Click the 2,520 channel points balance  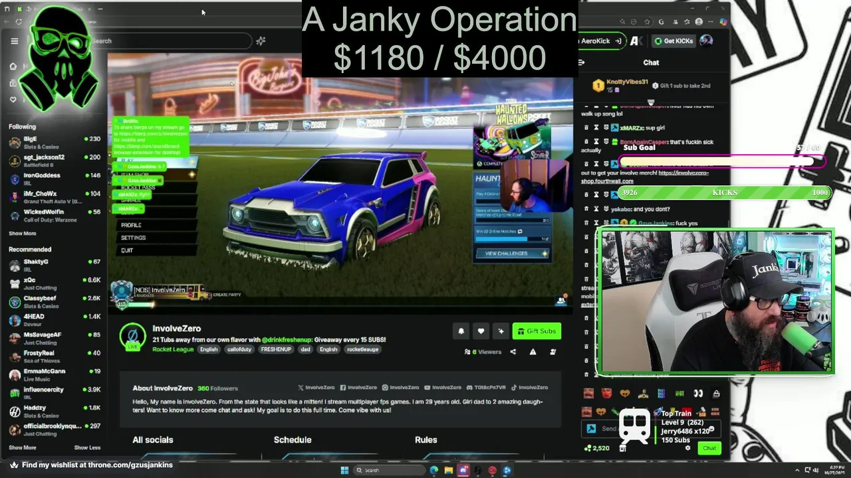click(x=596, y=448)
